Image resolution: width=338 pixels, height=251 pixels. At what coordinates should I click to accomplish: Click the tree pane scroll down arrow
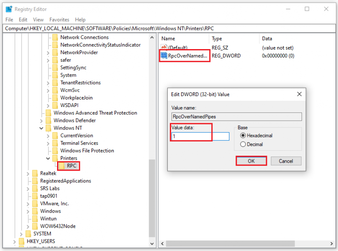click(x=152, y=244)
